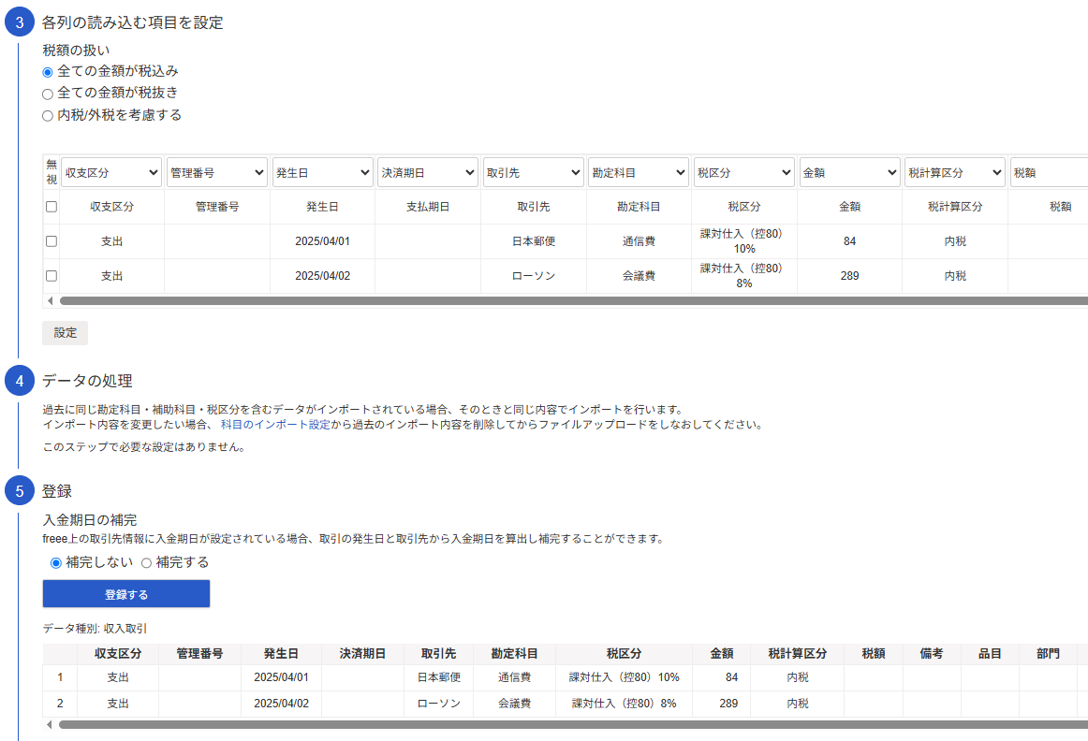The image size is (1088, 741).
Task: Select 全ての金額が税抜き radio option
Action: [x=48, y=94]
